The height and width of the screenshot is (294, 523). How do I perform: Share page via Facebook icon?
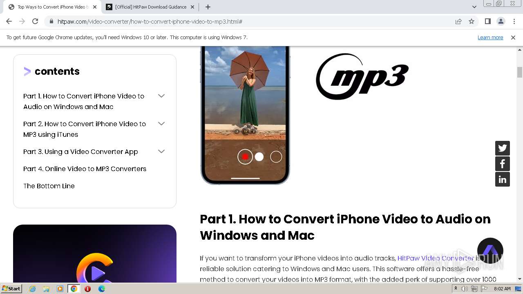503,164
